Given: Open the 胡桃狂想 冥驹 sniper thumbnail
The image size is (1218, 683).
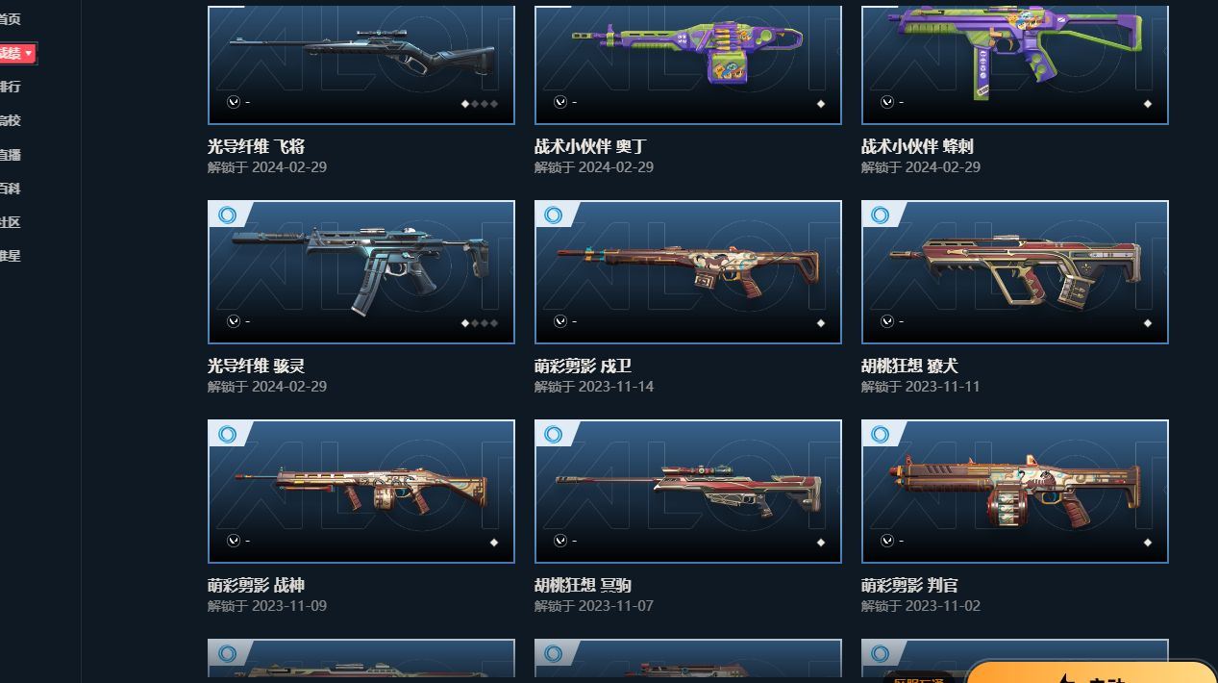Looking at the screenshot, I should point(688,492).
